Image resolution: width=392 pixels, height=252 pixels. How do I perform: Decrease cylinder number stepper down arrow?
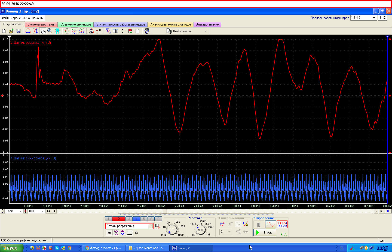pos(384,19)
